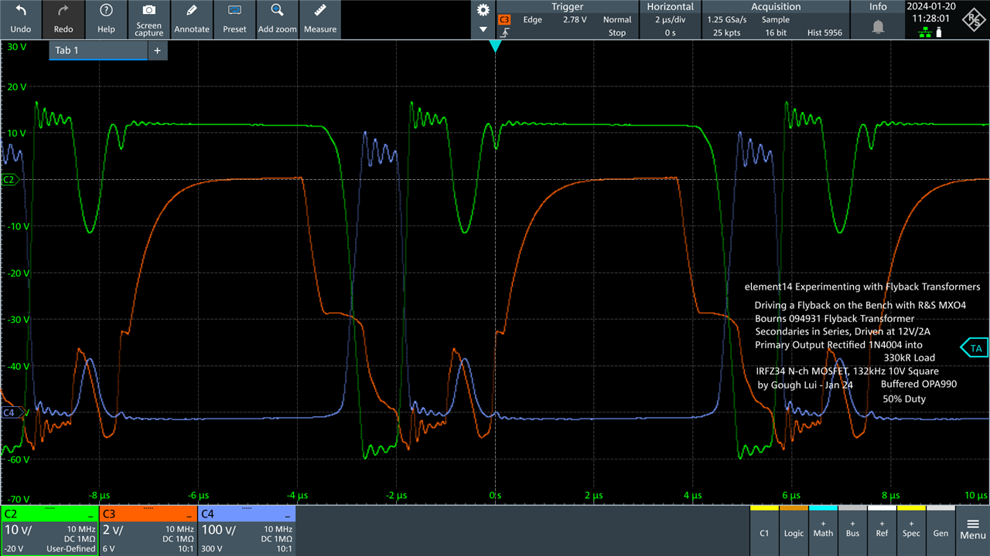
Task: Click the orange C3 channel label
Action: click(x=110, y=514)
